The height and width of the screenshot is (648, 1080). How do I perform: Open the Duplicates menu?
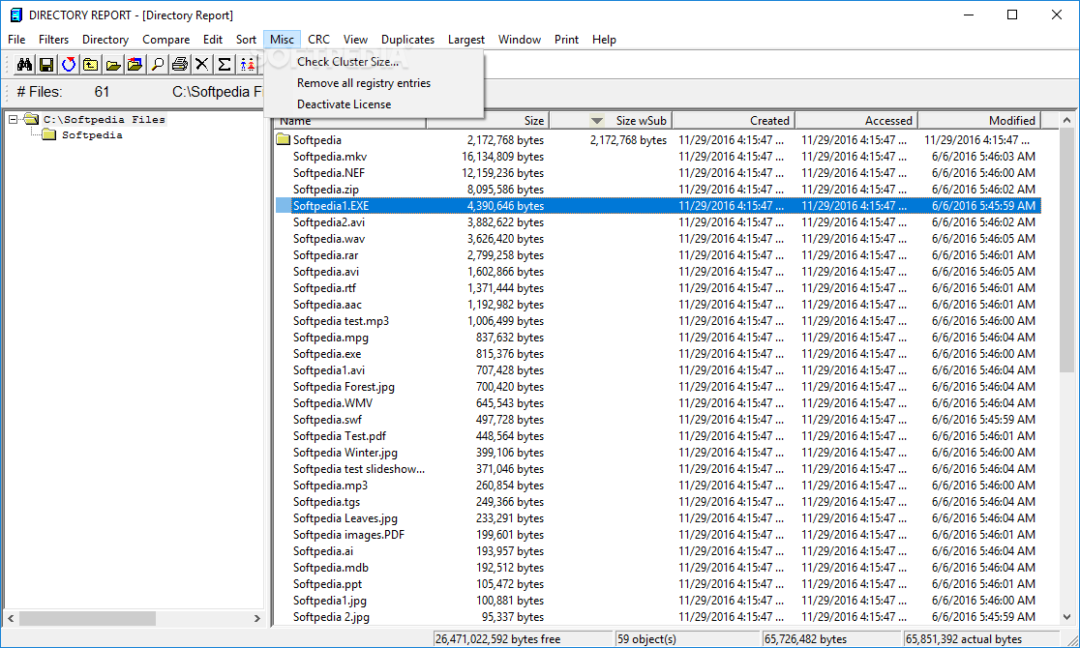pos(407,40)
